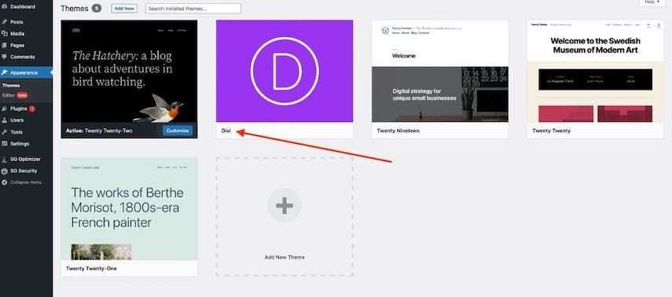The height and width of the screenshot is (297, 672).
Task: Select the Twenty Twenty theme thumbnail
Action: click(596, 71)
